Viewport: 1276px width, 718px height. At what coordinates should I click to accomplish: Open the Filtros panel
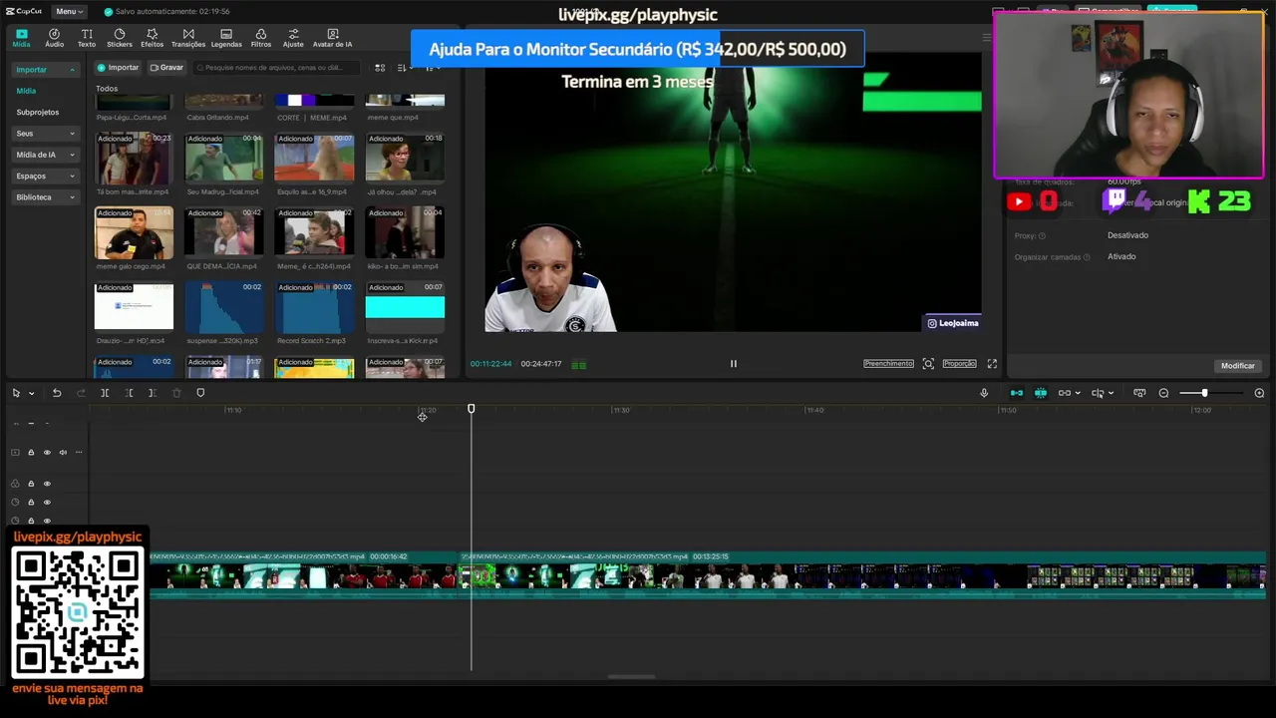tap(260, 38)
